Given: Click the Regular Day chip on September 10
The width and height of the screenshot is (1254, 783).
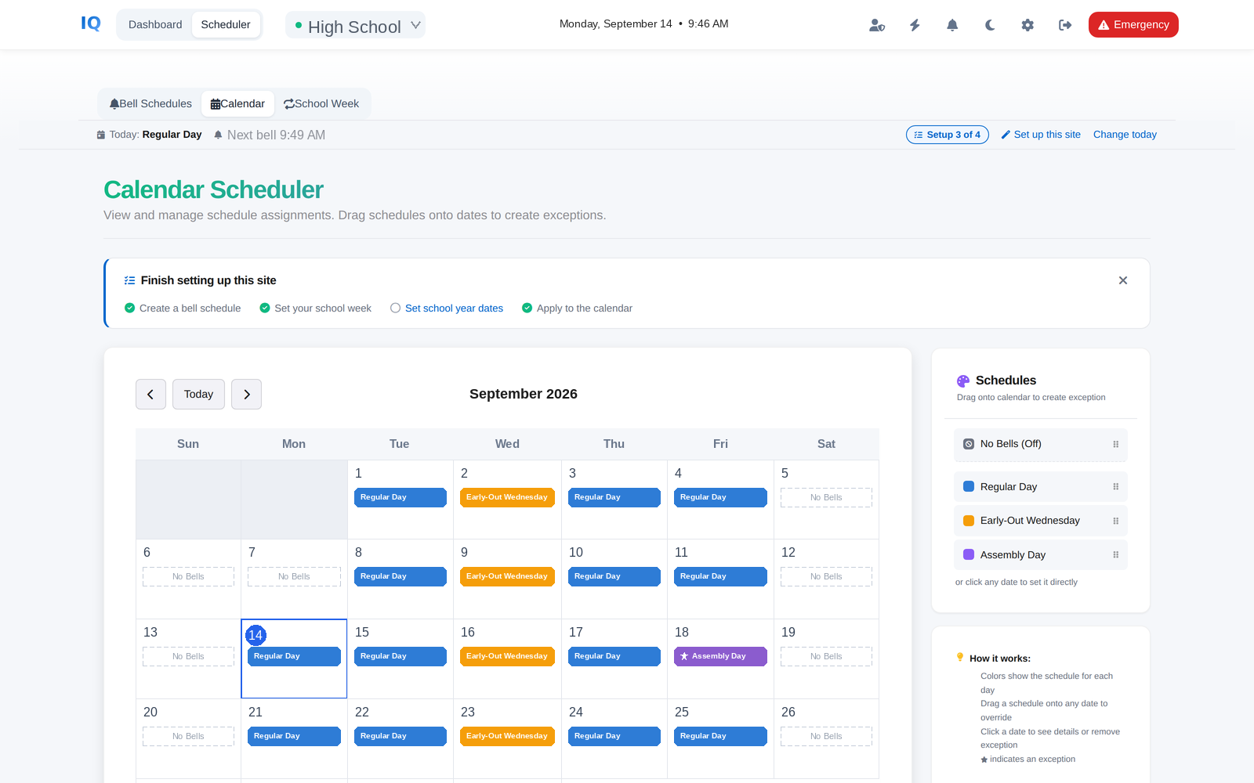Looking at the screenshot, I should pos(614,576).
